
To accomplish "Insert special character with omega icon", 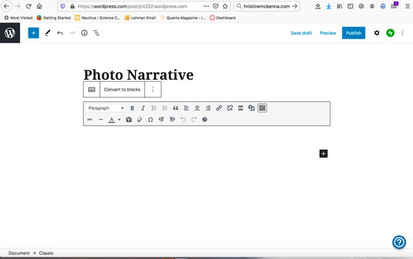I will [150, 120].
